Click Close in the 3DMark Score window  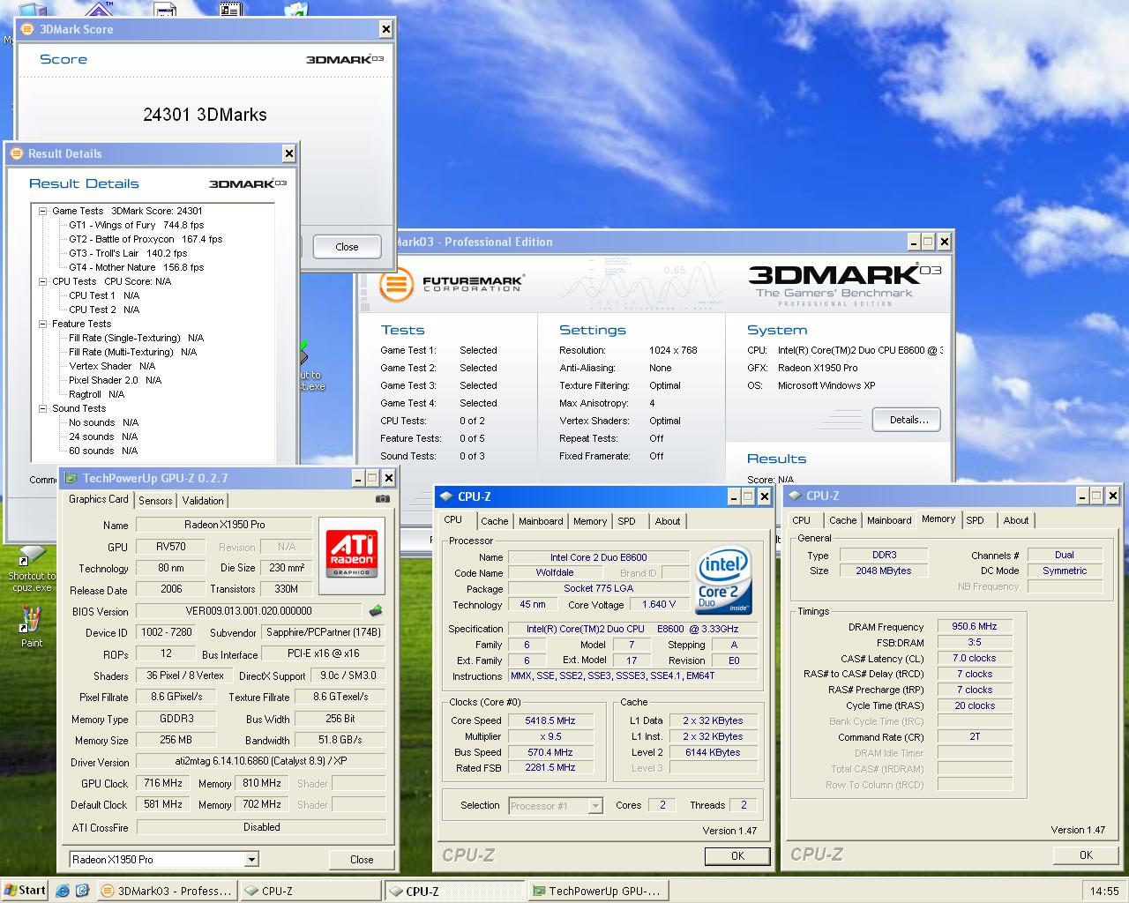pyautogui.click(x=347, y=247)
